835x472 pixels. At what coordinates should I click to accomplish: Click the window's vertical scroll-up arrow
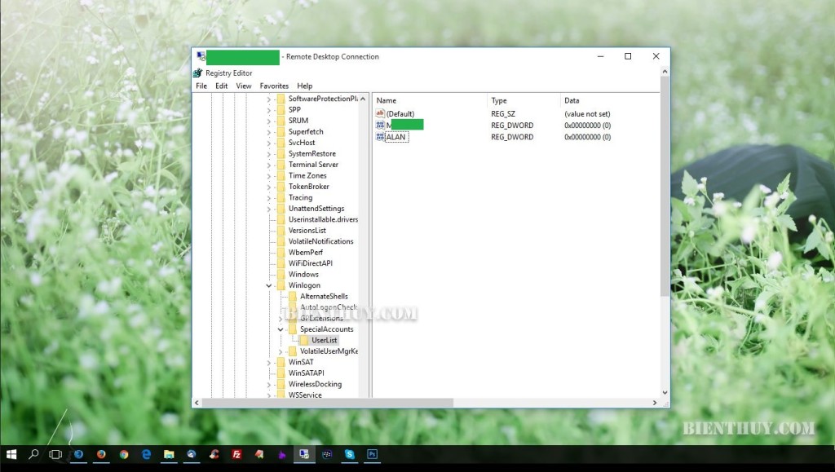[x=665, y=71]
